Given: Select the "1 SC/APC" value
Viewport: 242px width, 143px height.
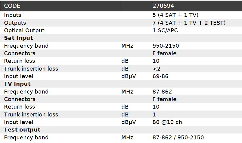Looking at the screenshot, I should [165, 30].
